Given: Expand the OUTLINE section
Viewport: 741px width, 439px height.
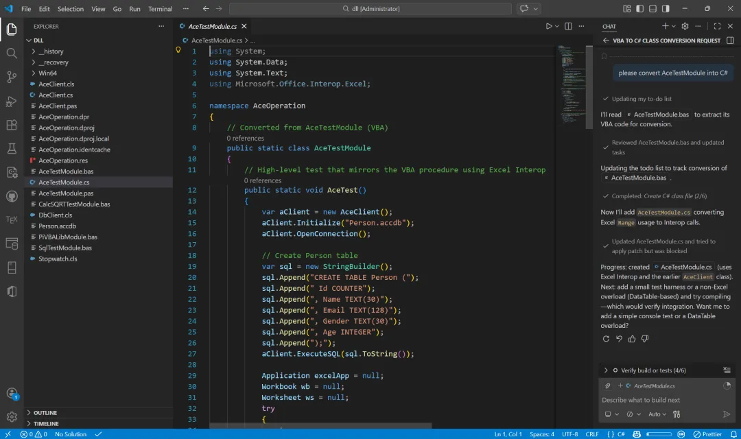Looking at the screenshot, I should (45, 413).
